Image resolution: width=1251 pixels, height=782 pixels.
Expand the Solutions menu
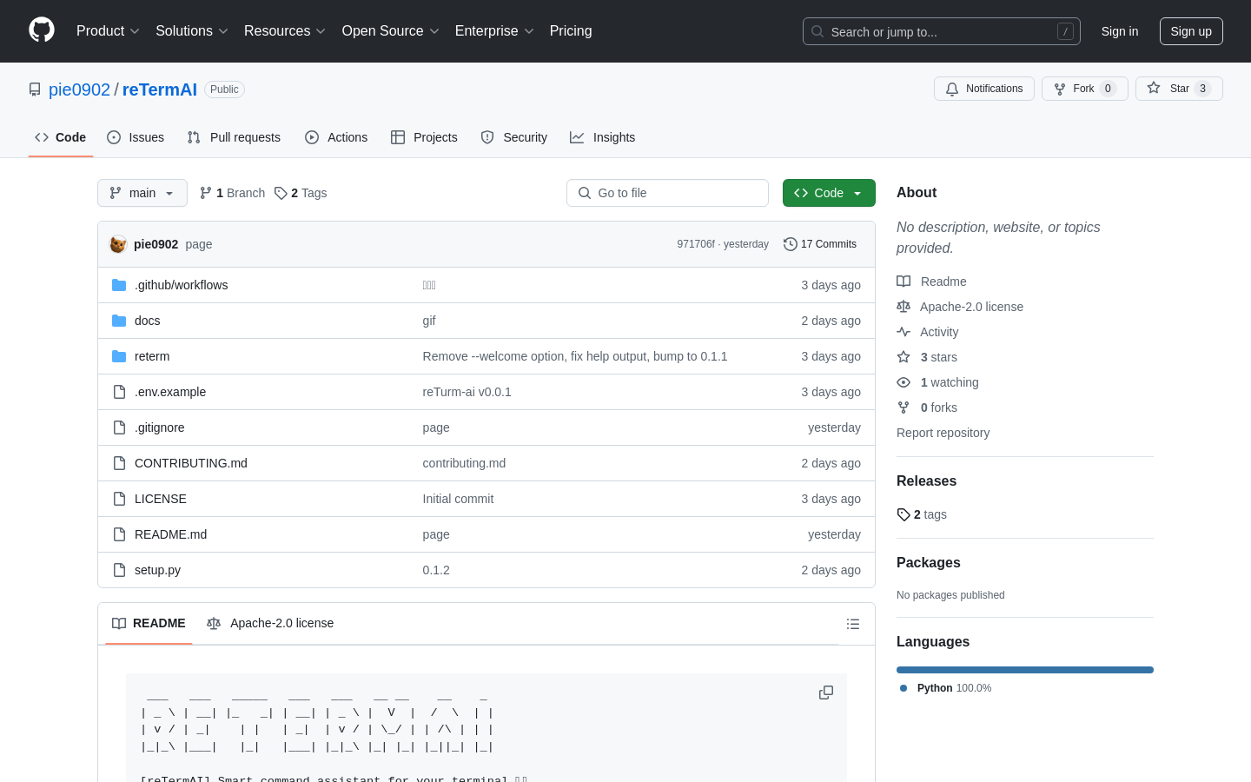coord(192,31)
